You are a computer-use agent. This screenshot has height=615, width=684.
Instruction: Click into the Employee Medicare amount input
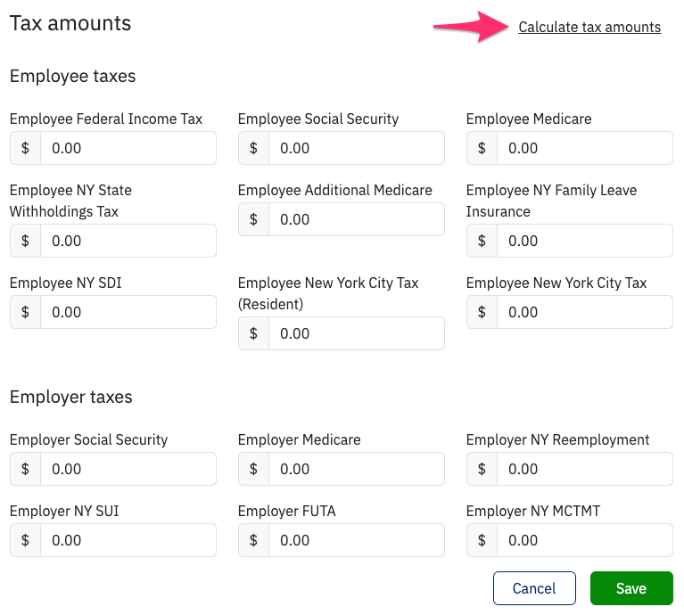click(584, 148)
